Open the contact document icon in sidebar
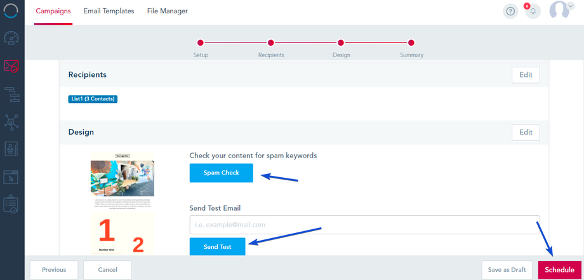This screenshot has width=584, height=280. click(12, 149)
